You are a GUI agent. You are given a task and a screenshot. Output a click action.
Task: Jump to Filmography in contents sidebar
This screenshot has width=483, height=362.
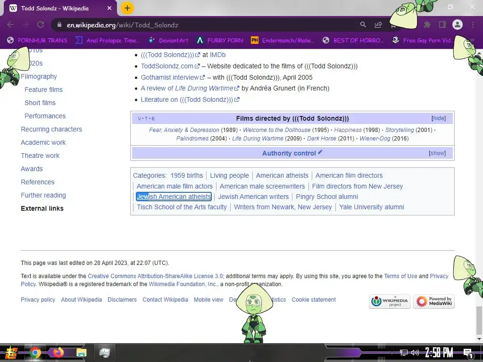tap(39, 76)
